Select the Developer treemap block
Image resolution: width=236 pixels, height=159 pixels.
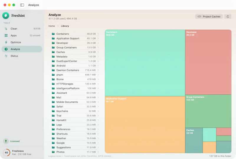pos(208,62)
